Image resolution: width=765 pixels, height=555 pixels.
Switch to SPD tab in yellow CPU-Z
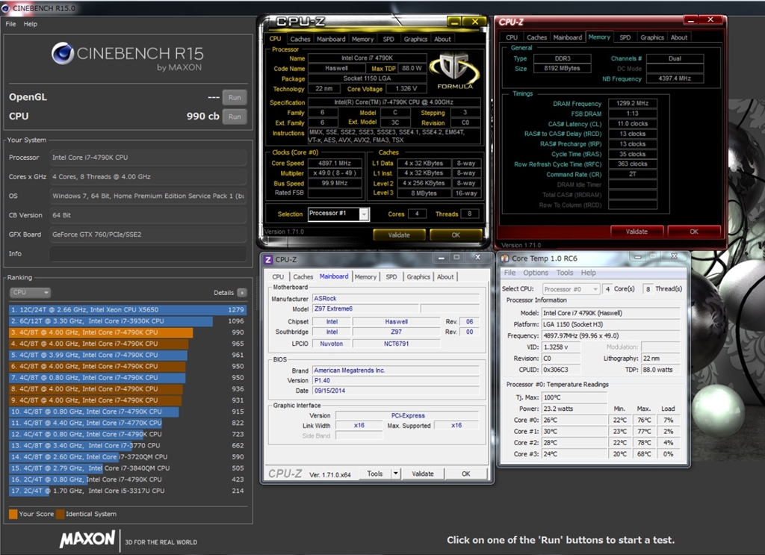(388, 39)
